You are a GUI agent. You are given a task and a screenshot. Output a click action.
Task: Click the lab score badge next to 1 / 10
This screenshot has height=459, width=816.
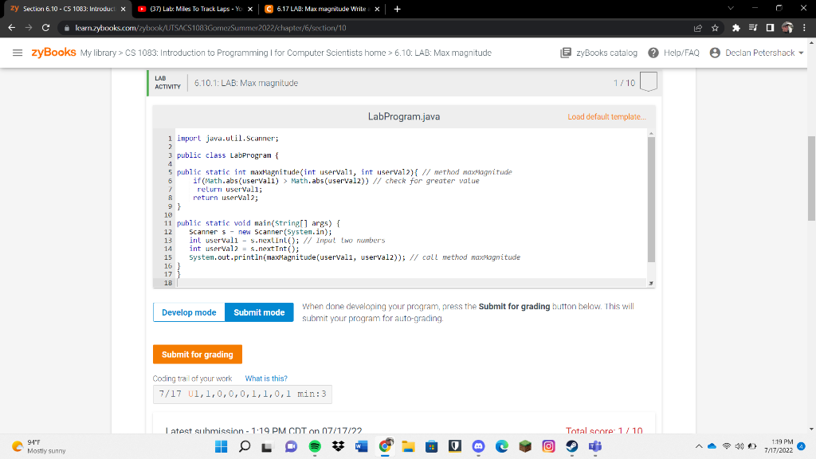(648, 82)
